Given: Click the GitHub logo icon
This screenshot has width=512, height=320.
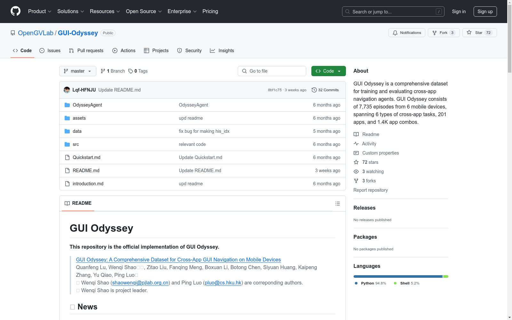Looking at the screenshot, I should pyautogui.click(x=15, y=11).
